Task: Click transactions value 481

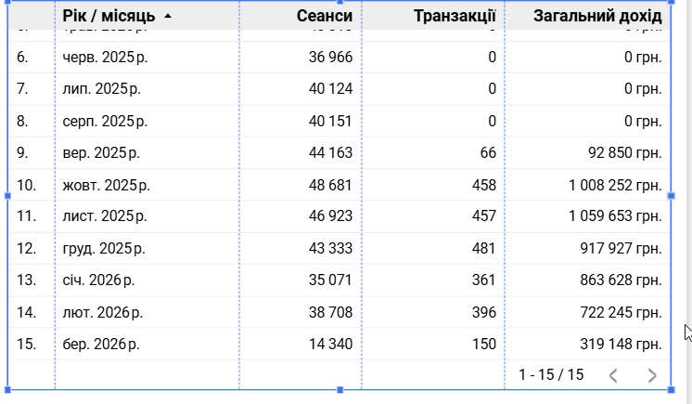Action: [x=484, y=249]
